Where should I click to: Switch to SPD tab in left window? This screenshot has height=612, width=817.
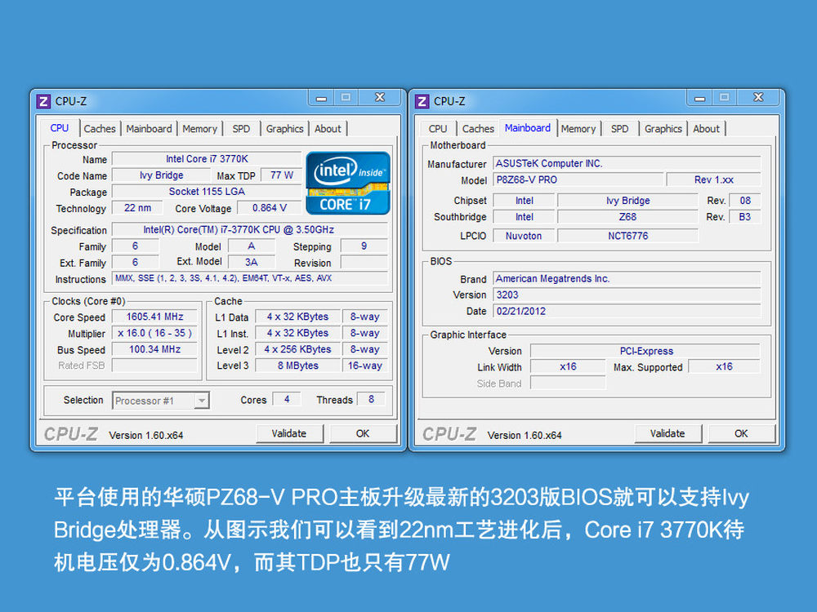pos(241,129)
